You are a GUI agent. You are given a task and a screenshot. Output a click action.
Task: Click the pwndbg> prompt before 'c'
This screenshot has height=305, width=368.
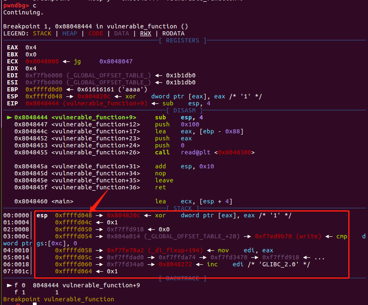point(16,5)
